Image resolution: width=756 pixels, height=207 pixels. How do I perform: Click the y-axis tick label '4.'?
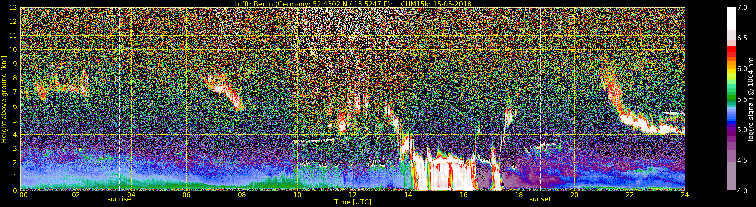(x=16, y=134)
